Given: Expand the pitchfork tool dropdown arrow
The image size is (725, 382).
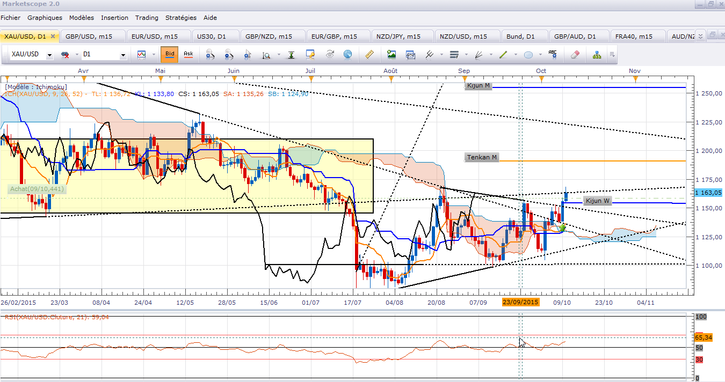Looking at the screenshot, I should point(441,55).
